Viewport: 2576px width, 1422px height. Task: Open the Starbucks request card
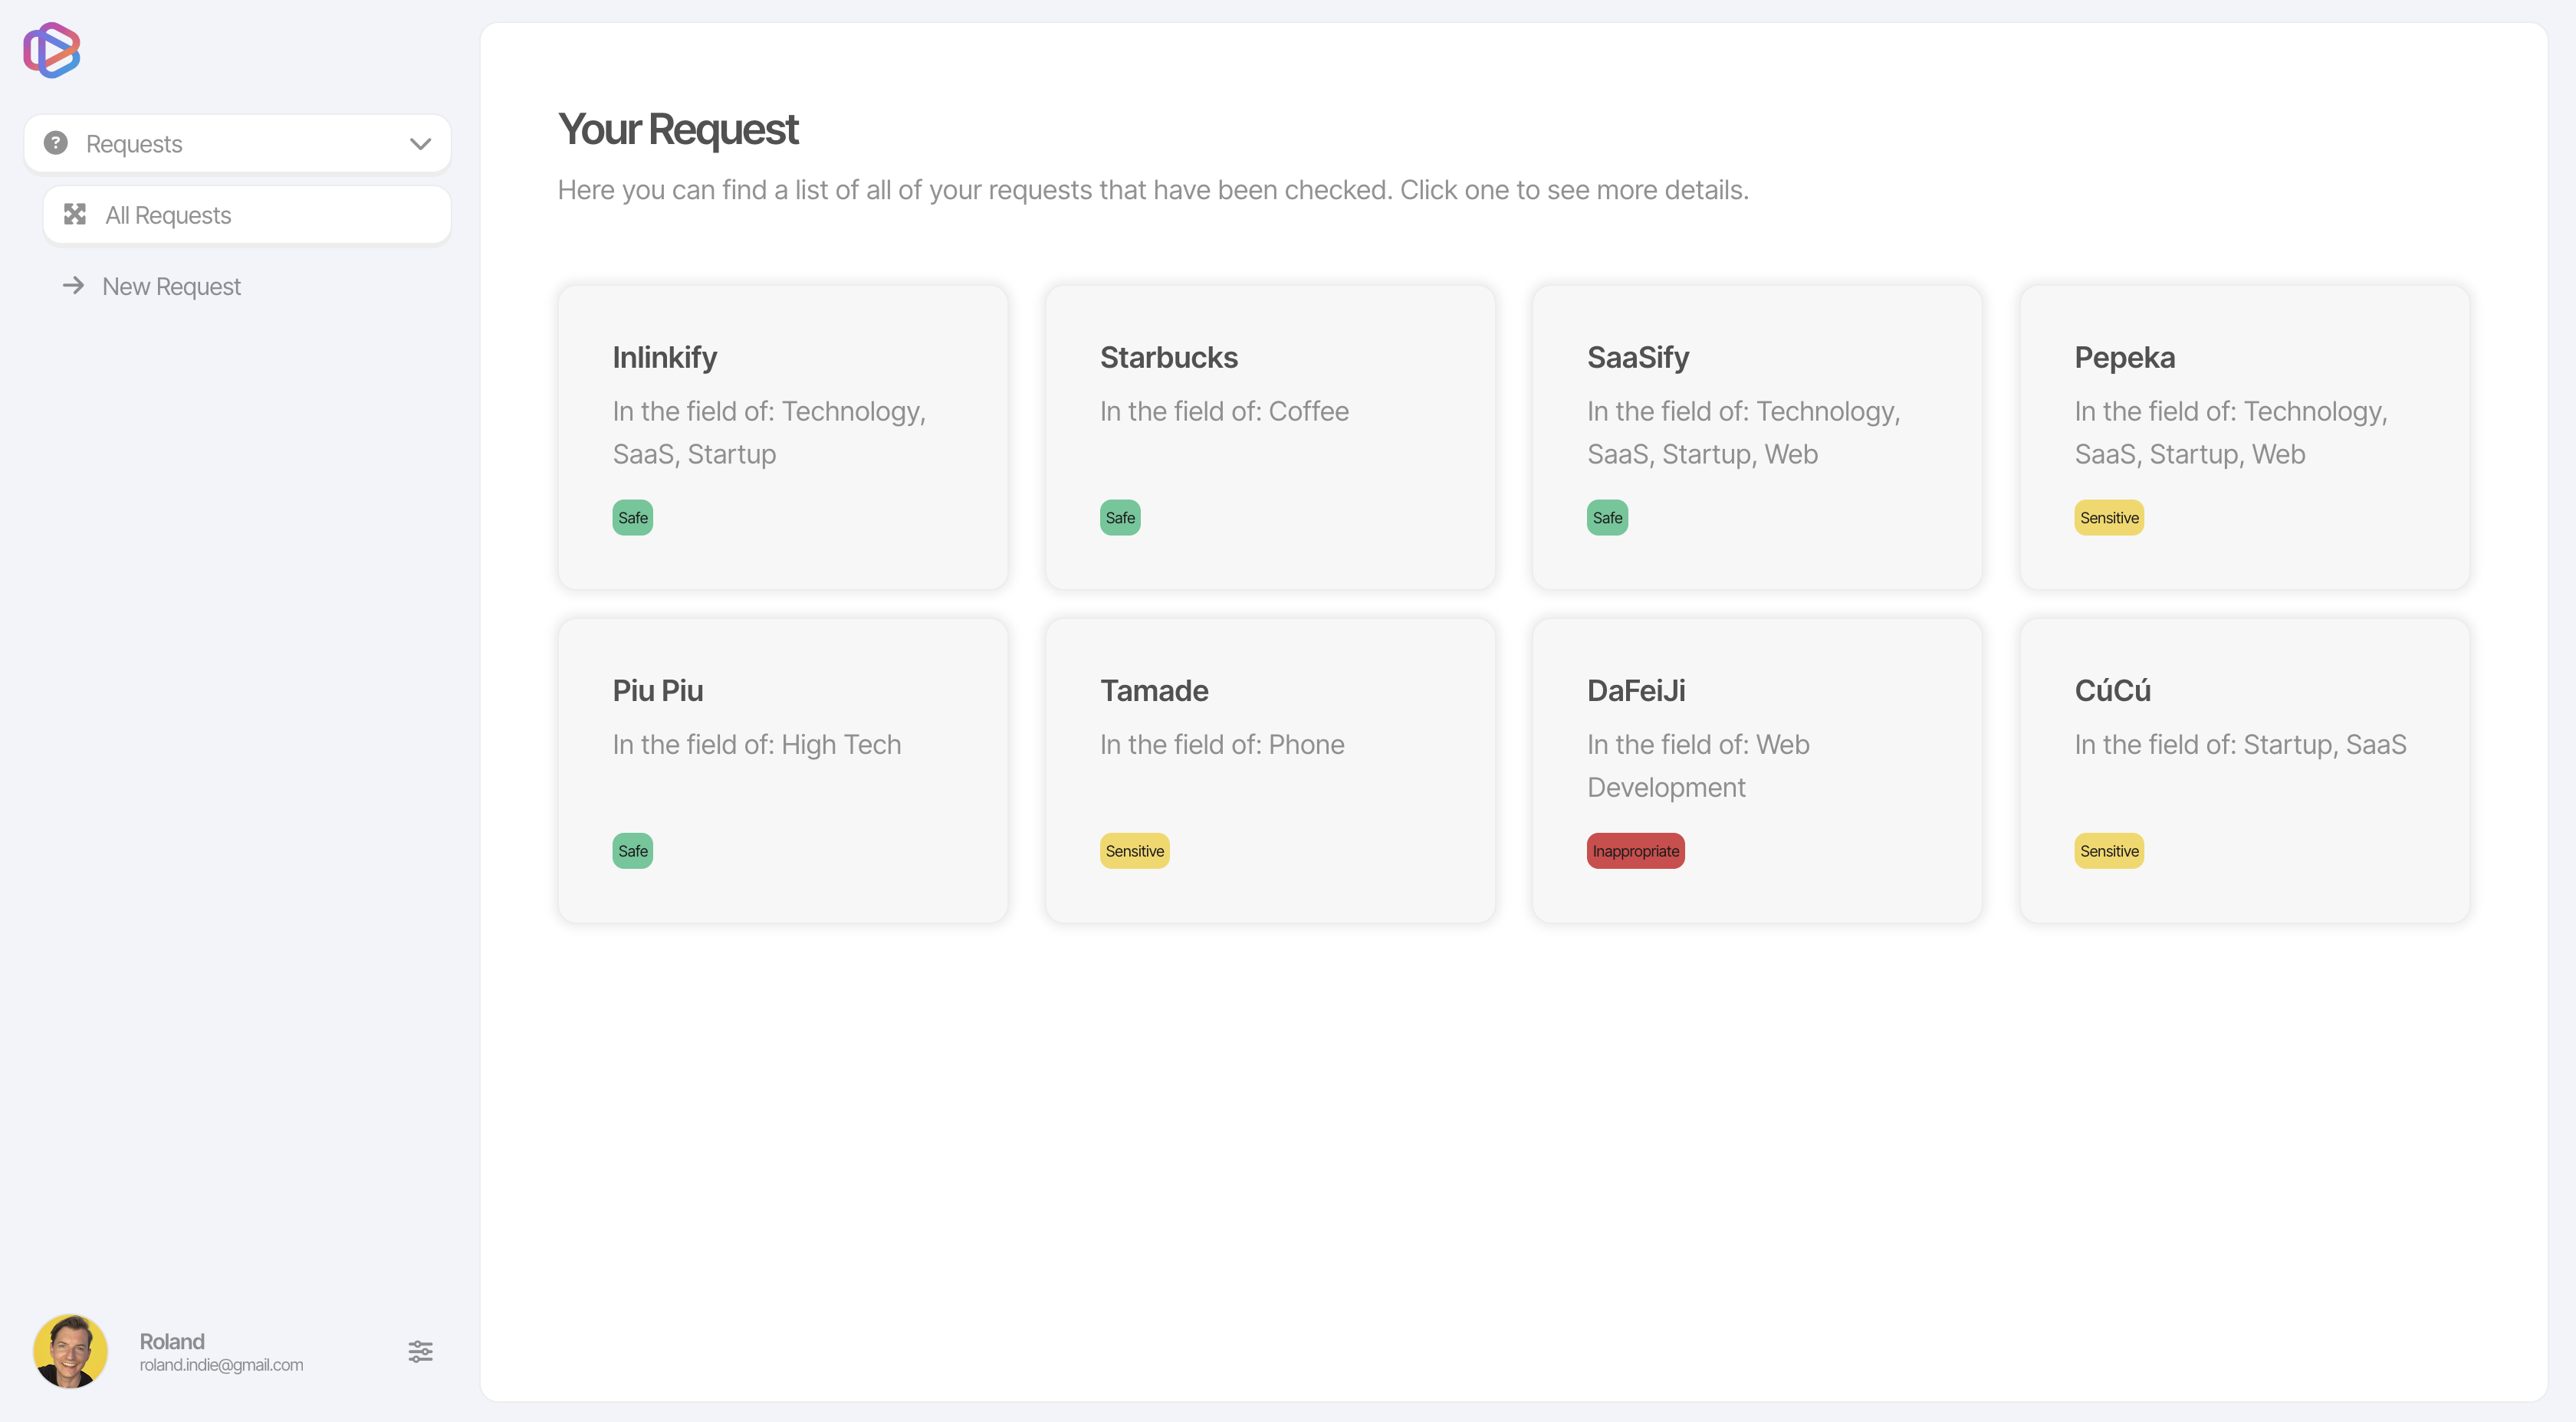tap(1270, 437)
